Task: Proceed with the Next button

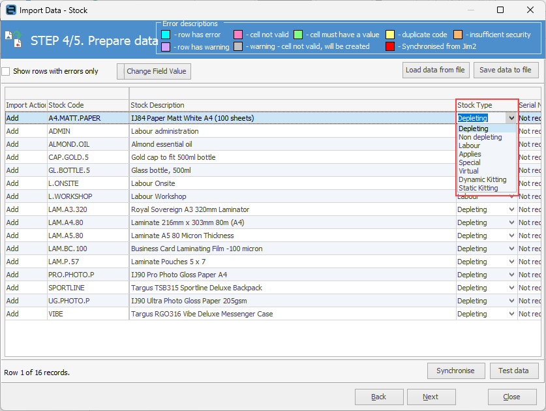Action: point(431,397)
